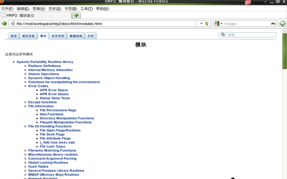Bookmark this page with the star icon
The image size is (287, 179).
pos(197,24)
